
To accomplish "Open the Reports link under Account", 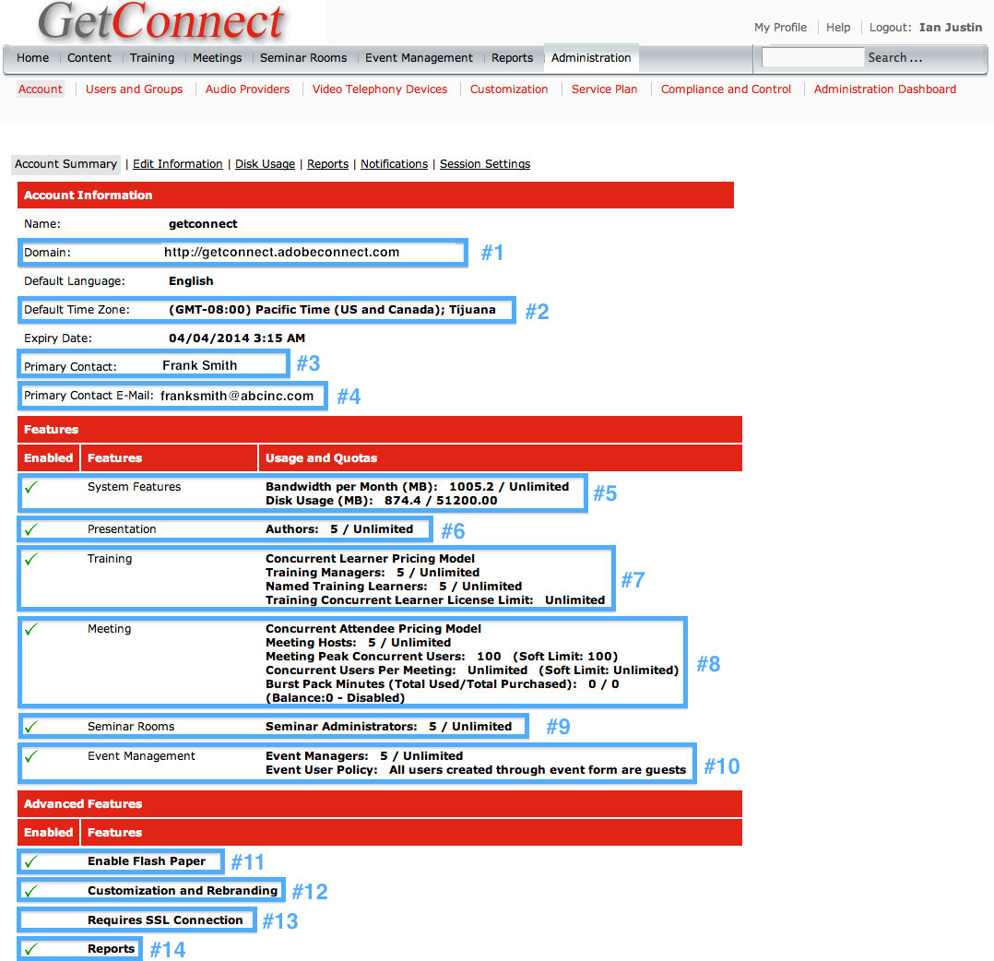I will click(327, 164).
